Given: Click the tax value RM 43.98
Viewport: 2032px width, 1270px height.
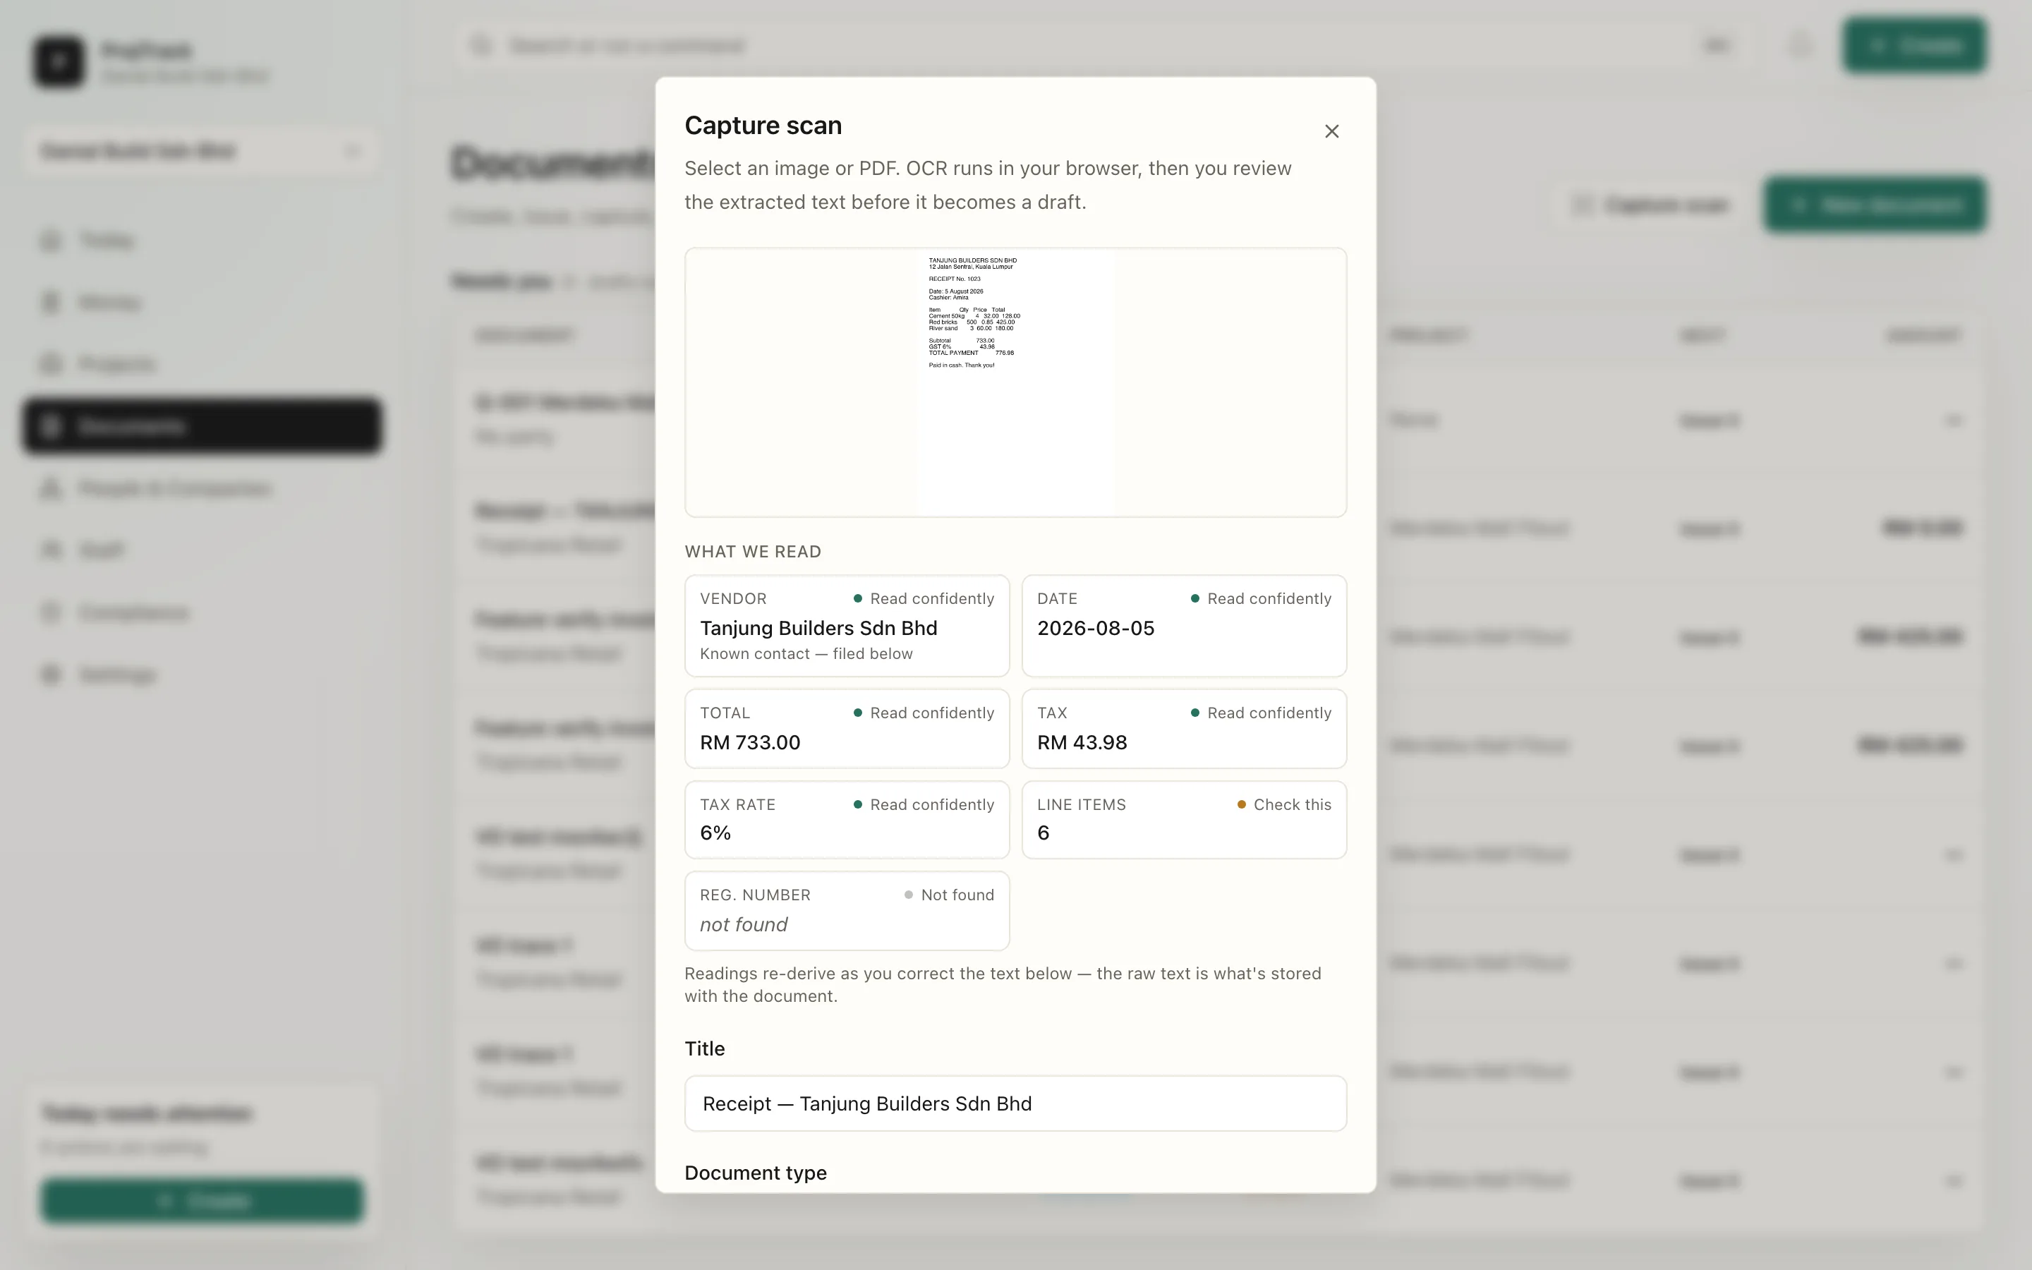Looking at the screenshot, I should pos(1082,742).
